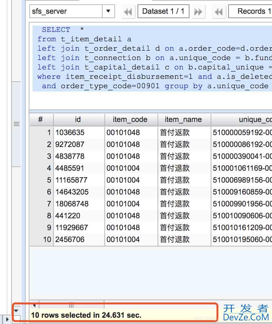The width and height of the screenshot is (272, 324).
Task: Click the horizontal scrollbar left arrow
Action: click(x=34, y=305)
